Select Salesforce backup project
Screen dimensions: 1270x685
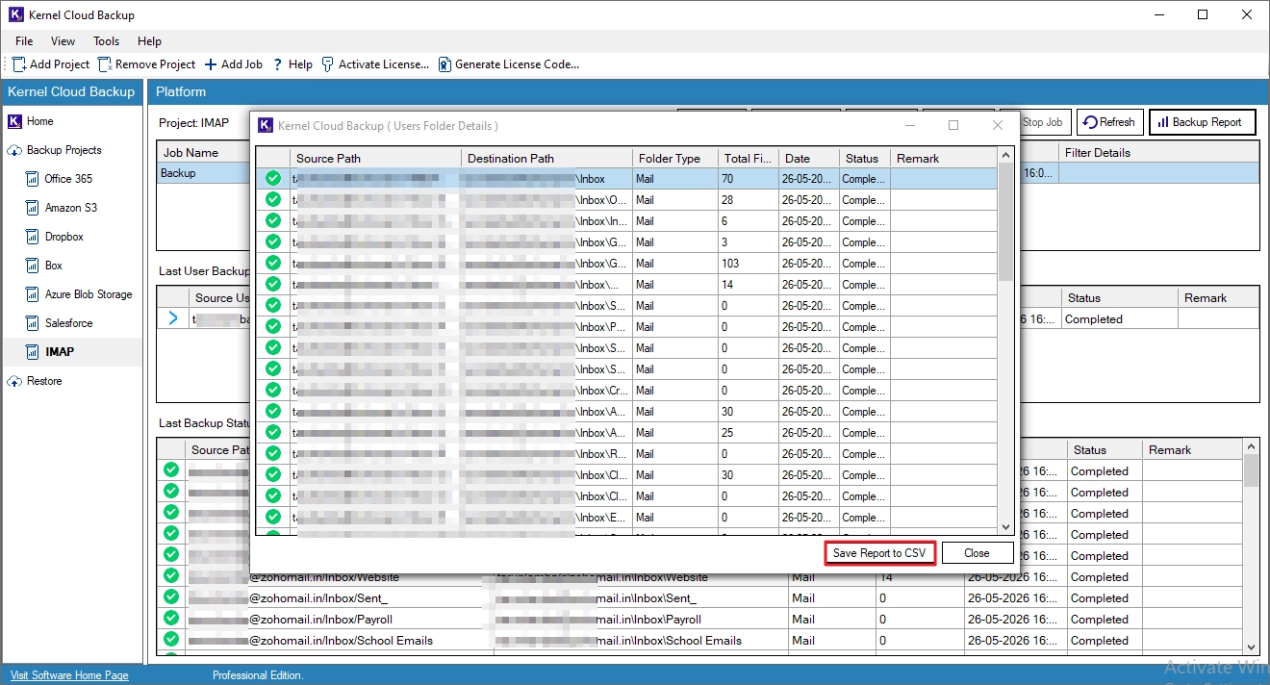click(68, 323)
